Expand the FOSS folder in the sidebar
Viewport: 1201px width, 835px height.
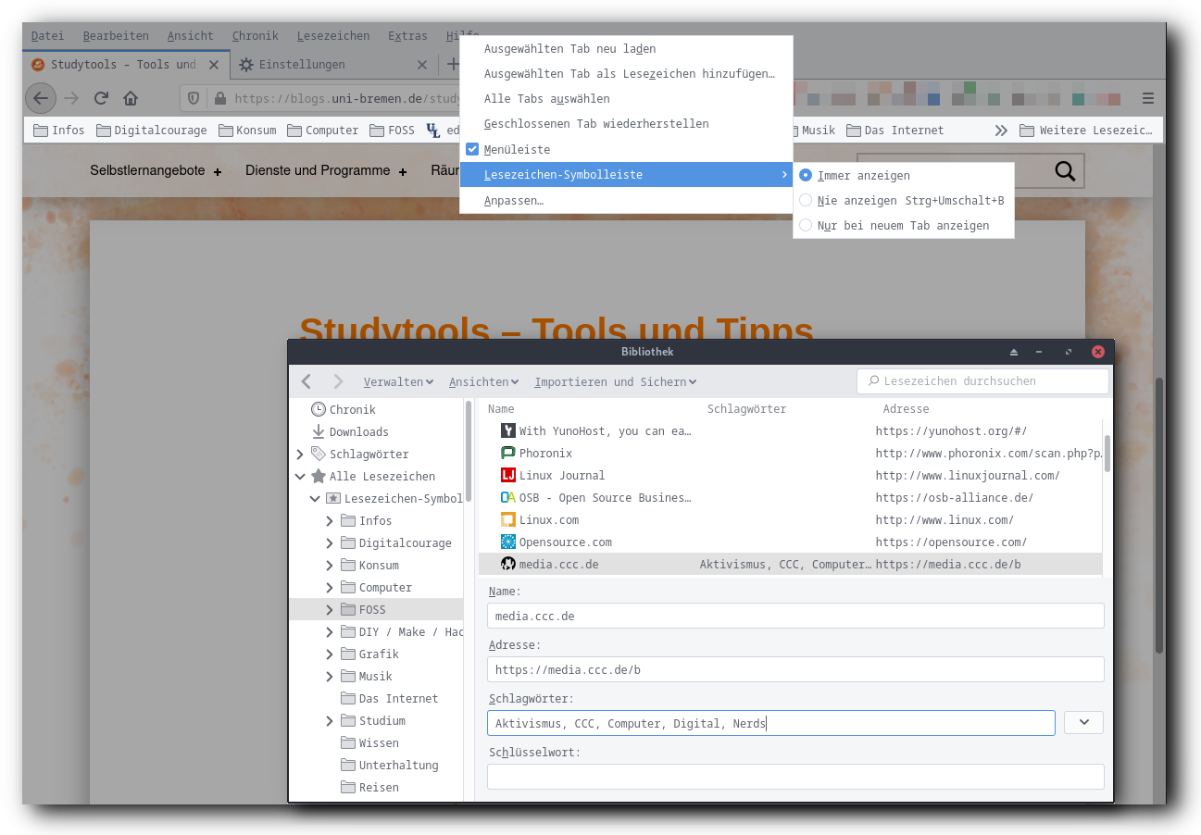329,609
